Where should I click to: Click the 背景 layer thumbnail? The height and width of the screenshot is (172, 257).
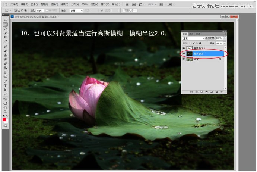pos(190,59)
